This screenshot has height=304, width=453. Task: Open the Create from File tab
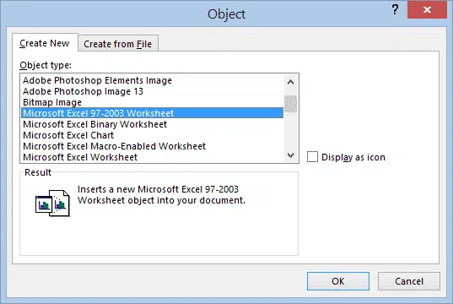pyautogui.click(x=118, y=44)
